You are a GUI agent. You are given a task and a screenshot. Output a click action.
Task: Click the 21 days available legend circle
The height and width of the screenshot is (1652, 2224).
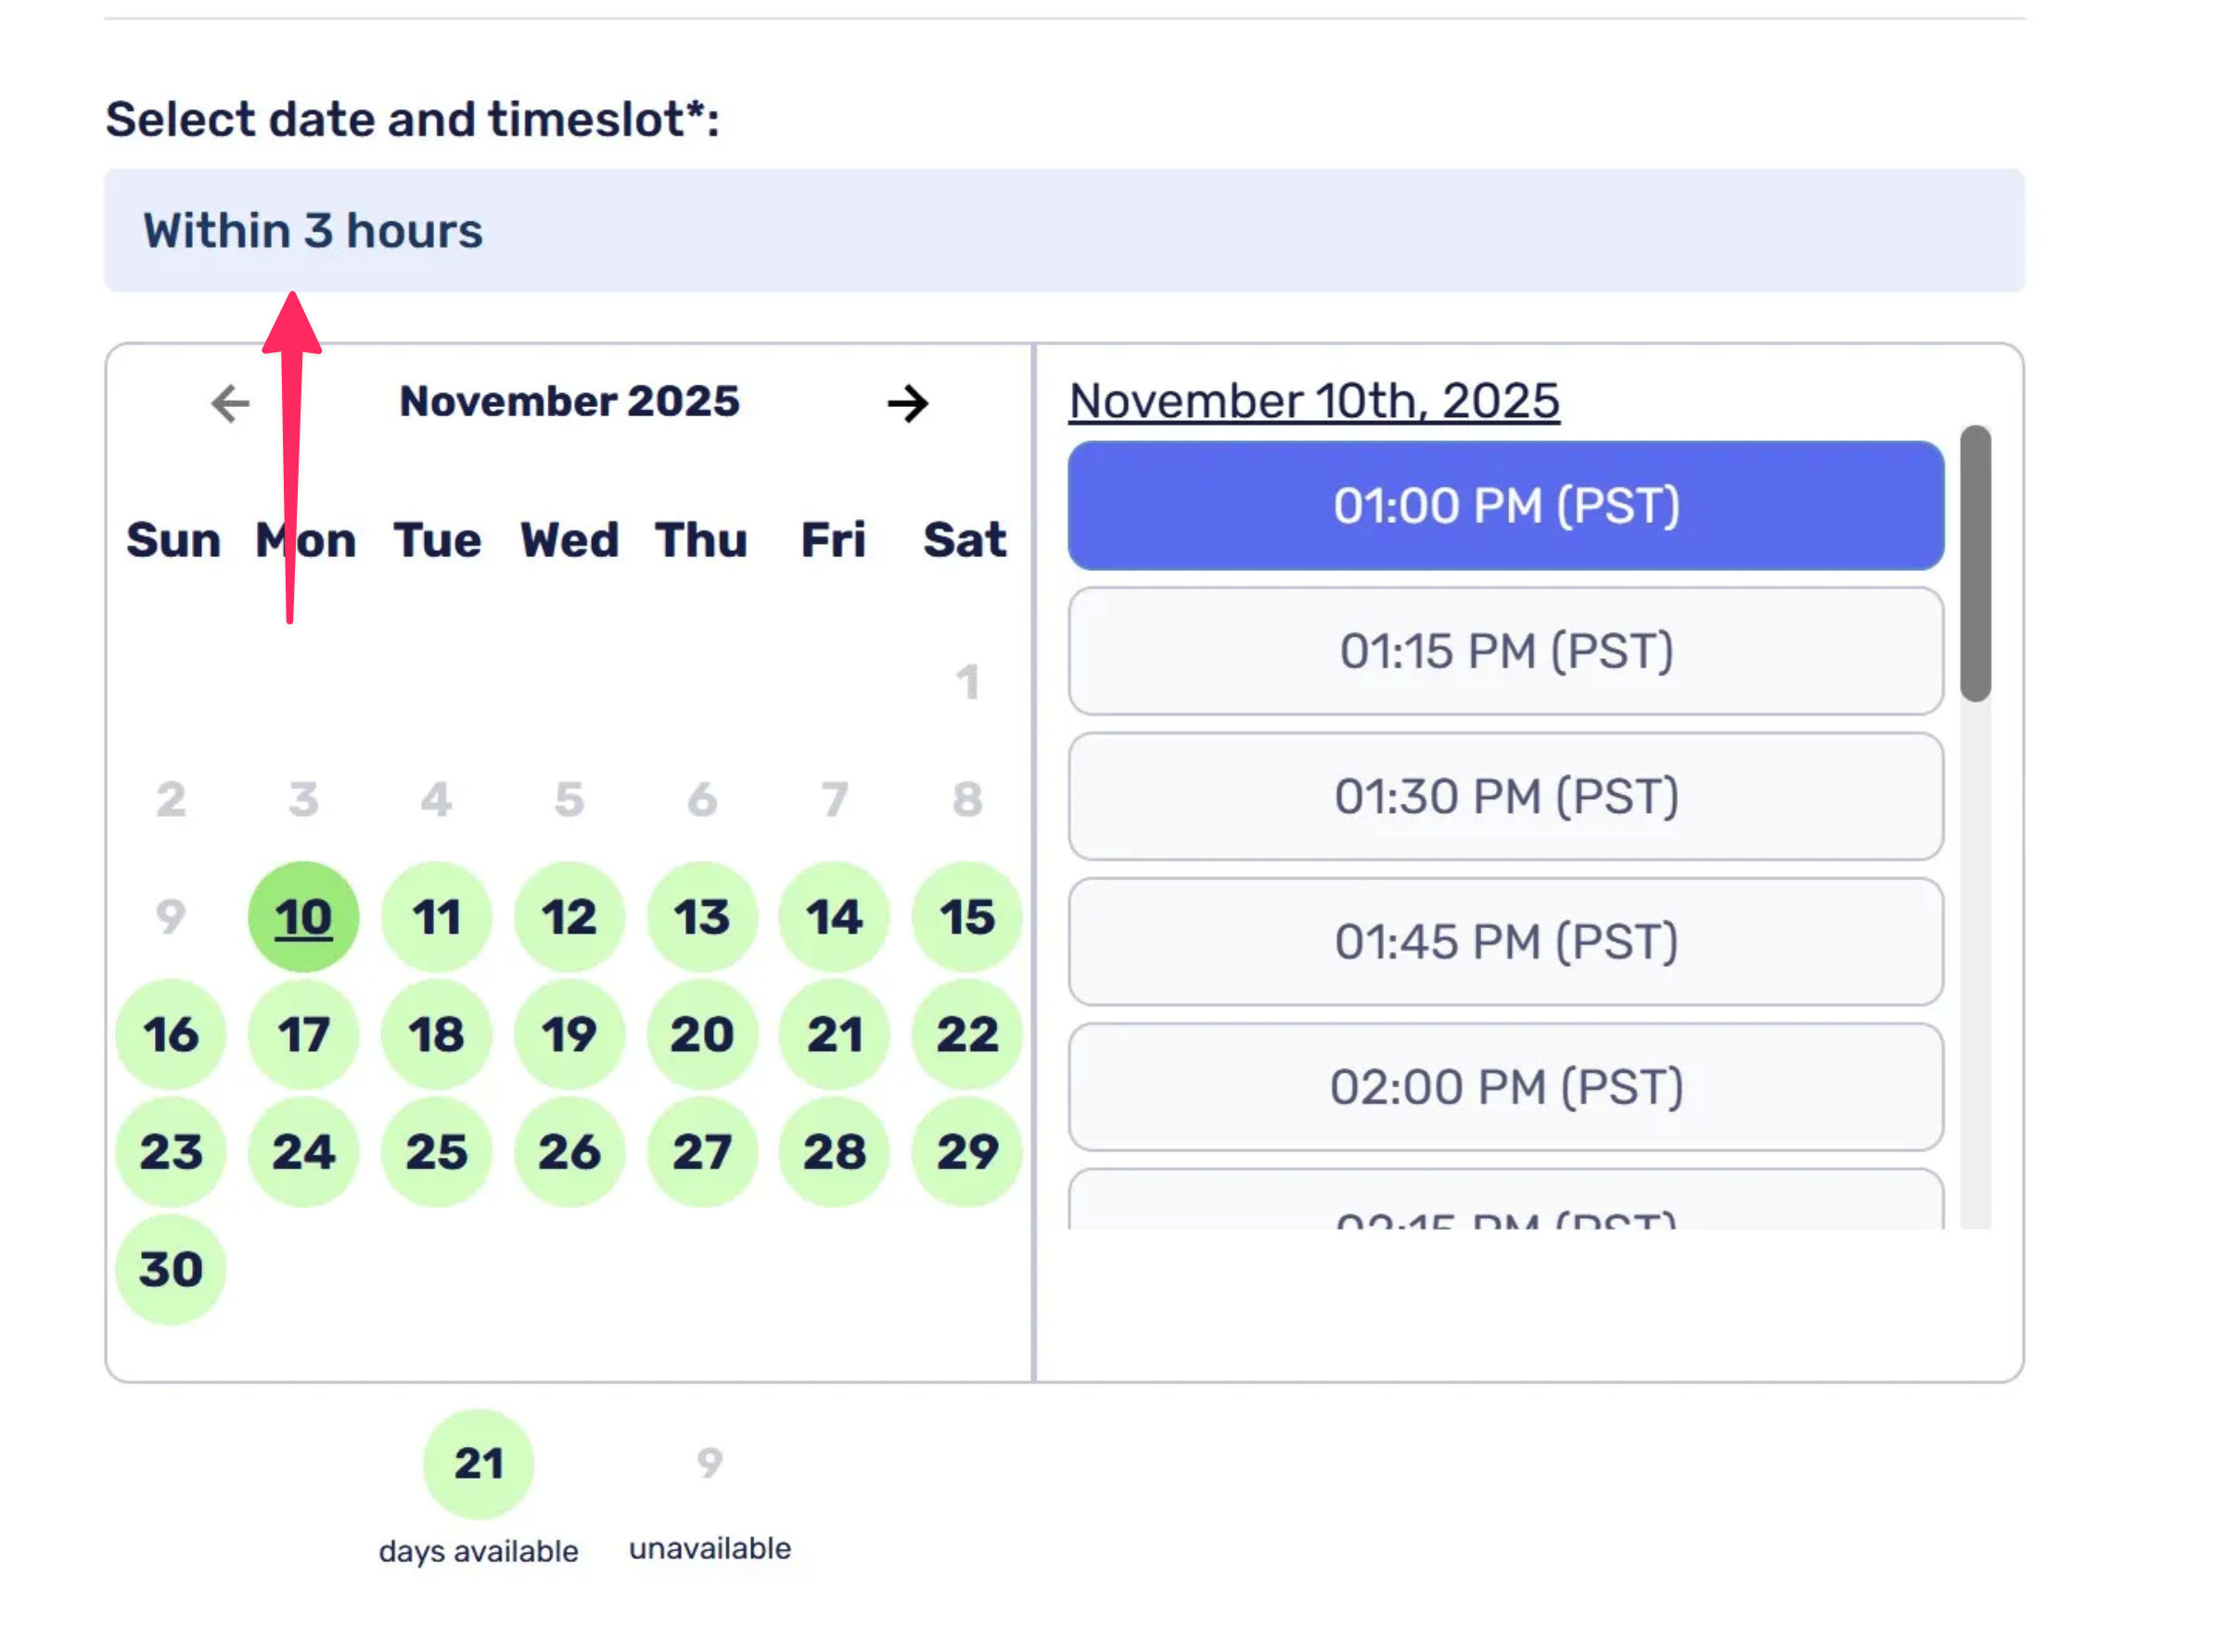(x=478, y=1463)
